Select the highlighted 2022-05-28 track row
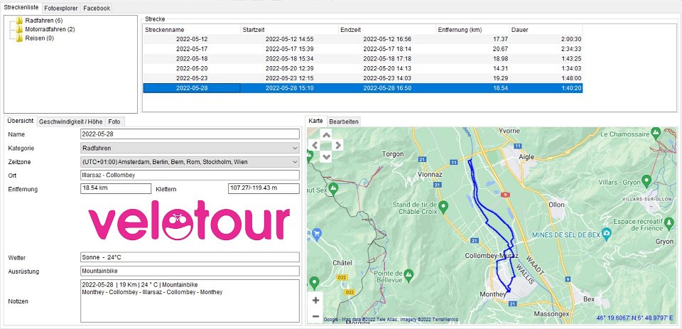The height and width of the screenshot is (329, 682). 363,88
